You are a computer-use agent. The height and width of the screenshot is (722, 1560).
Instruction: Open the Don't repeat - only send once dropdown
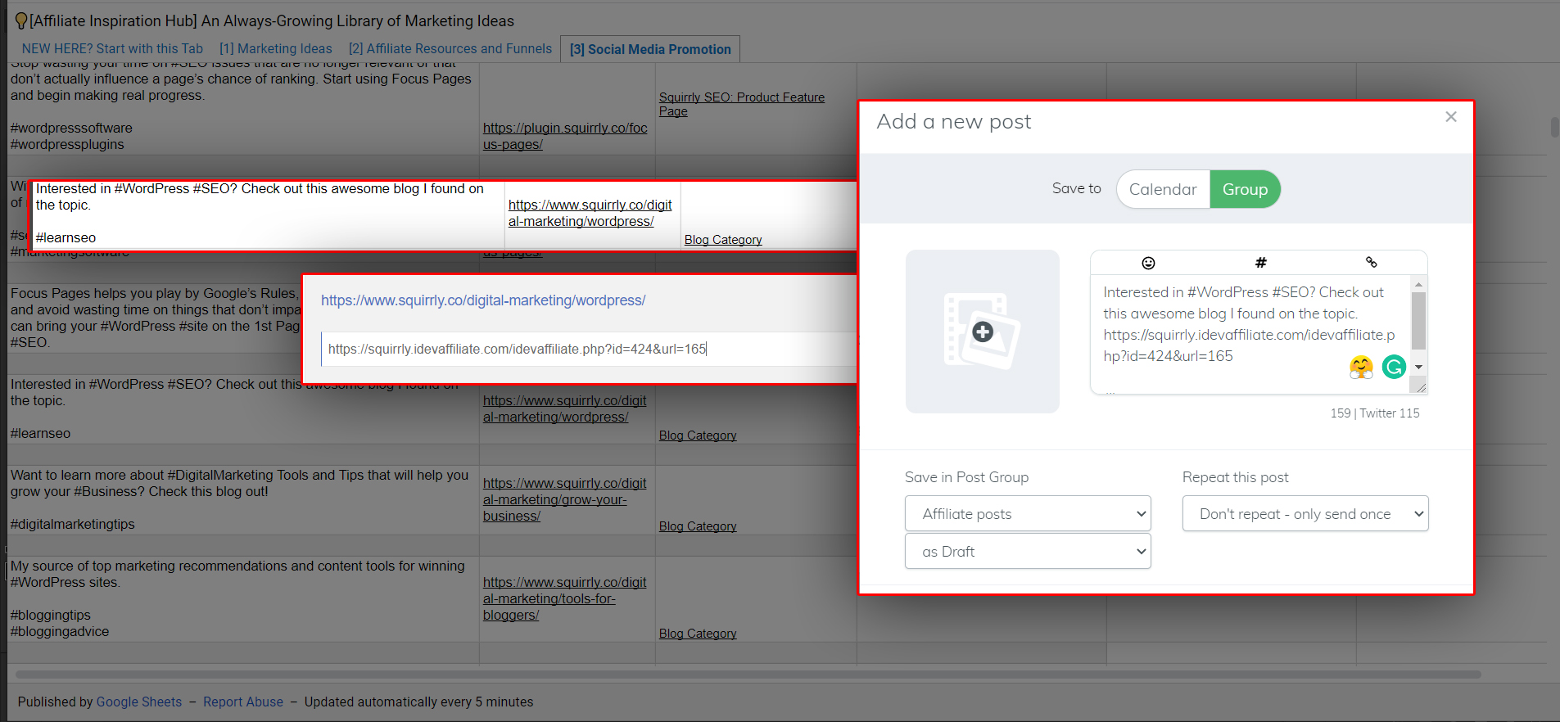click(1305, 514)
